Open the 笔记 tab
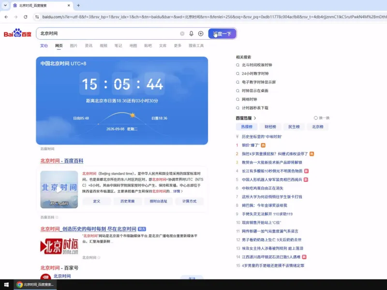Screen dimensions: 387x290 pyautogui.click(x=118, y=45)
